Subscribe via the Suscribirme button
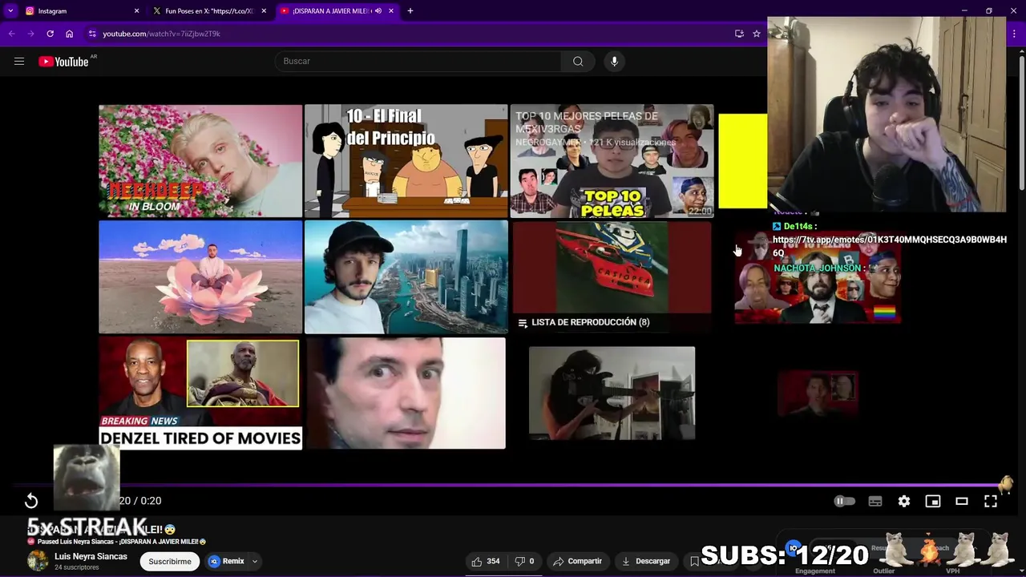The width and height of the screenshot is (1026, 577). click(170, 561)
